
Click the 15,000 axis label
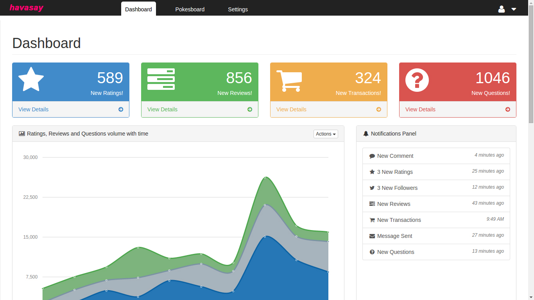point(30,237)
